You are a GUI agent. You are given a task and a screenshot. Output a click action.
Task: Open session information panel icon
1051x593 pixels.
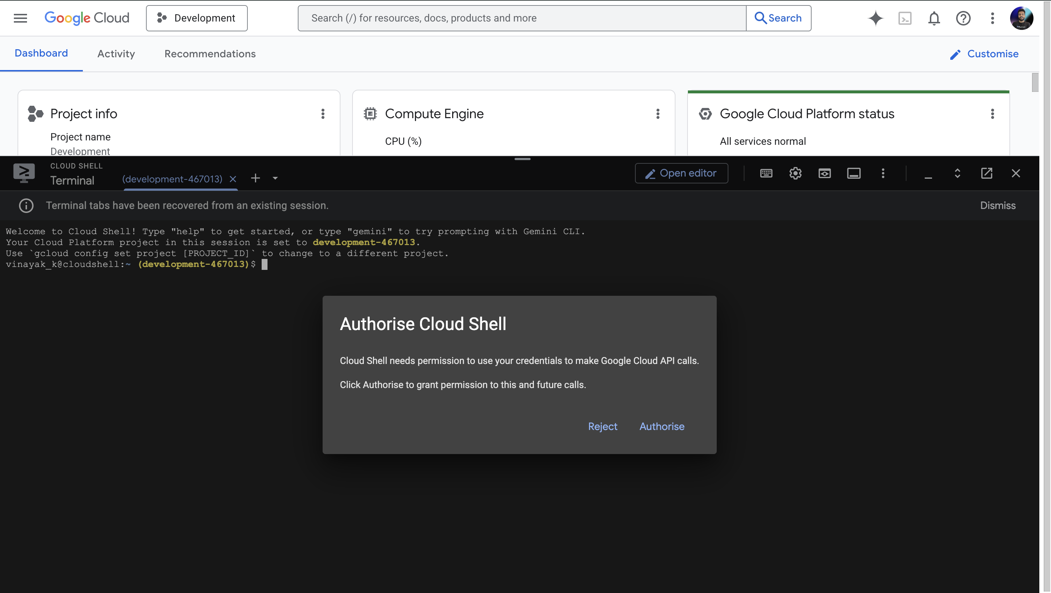(x=854, y=173)
